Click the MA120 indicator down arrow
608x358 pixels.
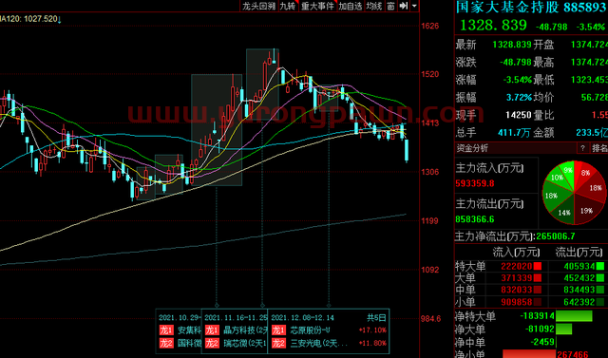click(x=59, y=19)
